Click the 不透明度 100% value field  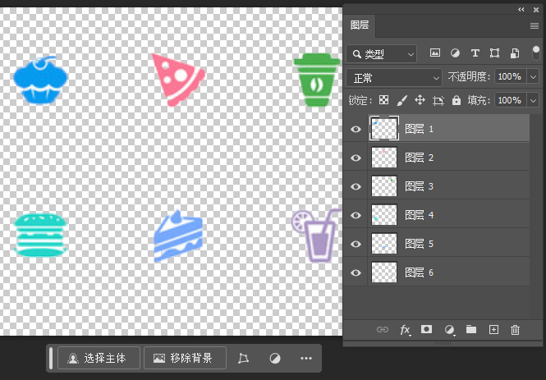(512, 77)
